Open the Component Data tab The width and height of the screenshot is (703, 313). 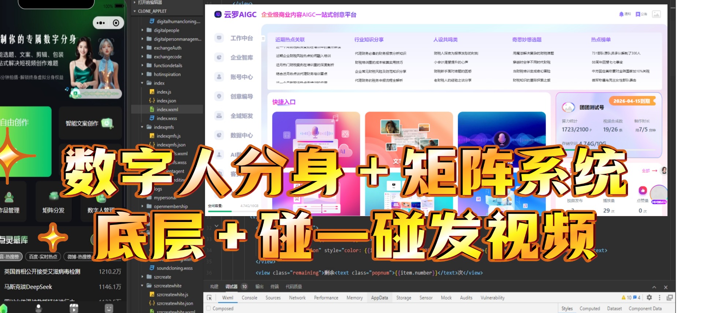pyautogui.click(x=645, y=308)
